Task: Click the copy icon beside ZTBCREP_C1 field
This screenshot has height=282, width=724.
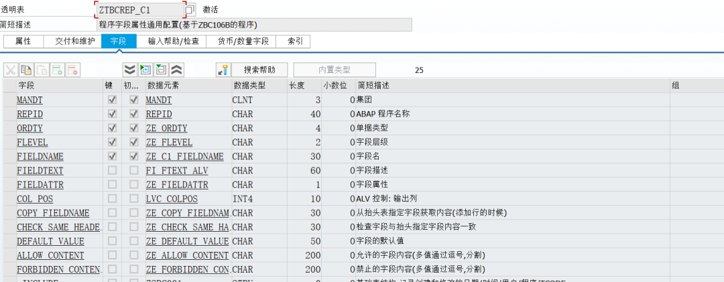Action: (190, 9)
